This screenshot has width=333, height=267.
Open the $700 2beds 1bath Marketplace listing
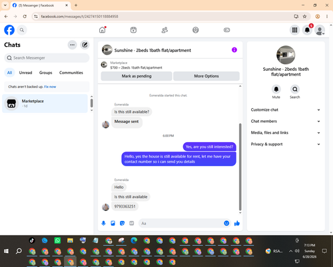coord(136,67)
